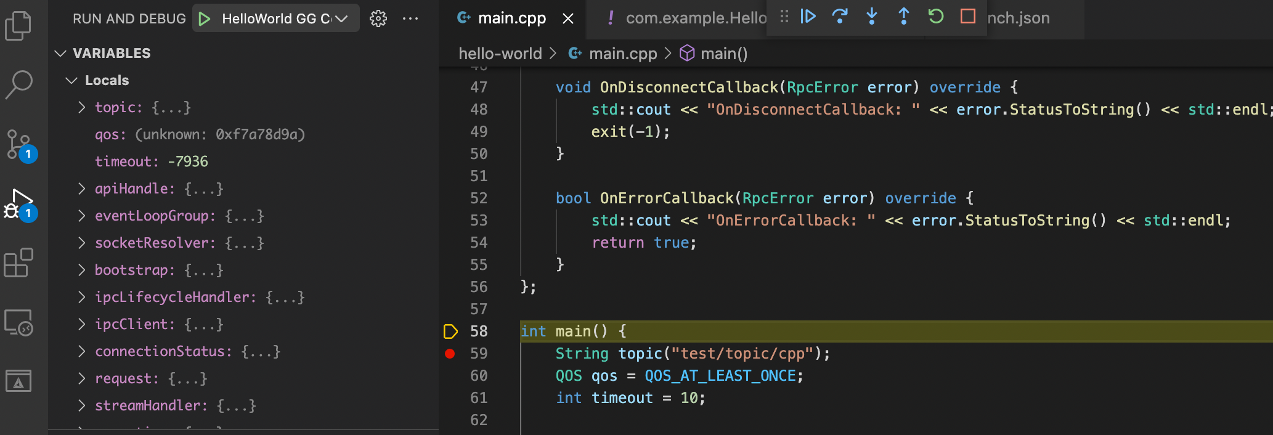Step into the function
The image size is (1273, 435).
tap(872, 17)
